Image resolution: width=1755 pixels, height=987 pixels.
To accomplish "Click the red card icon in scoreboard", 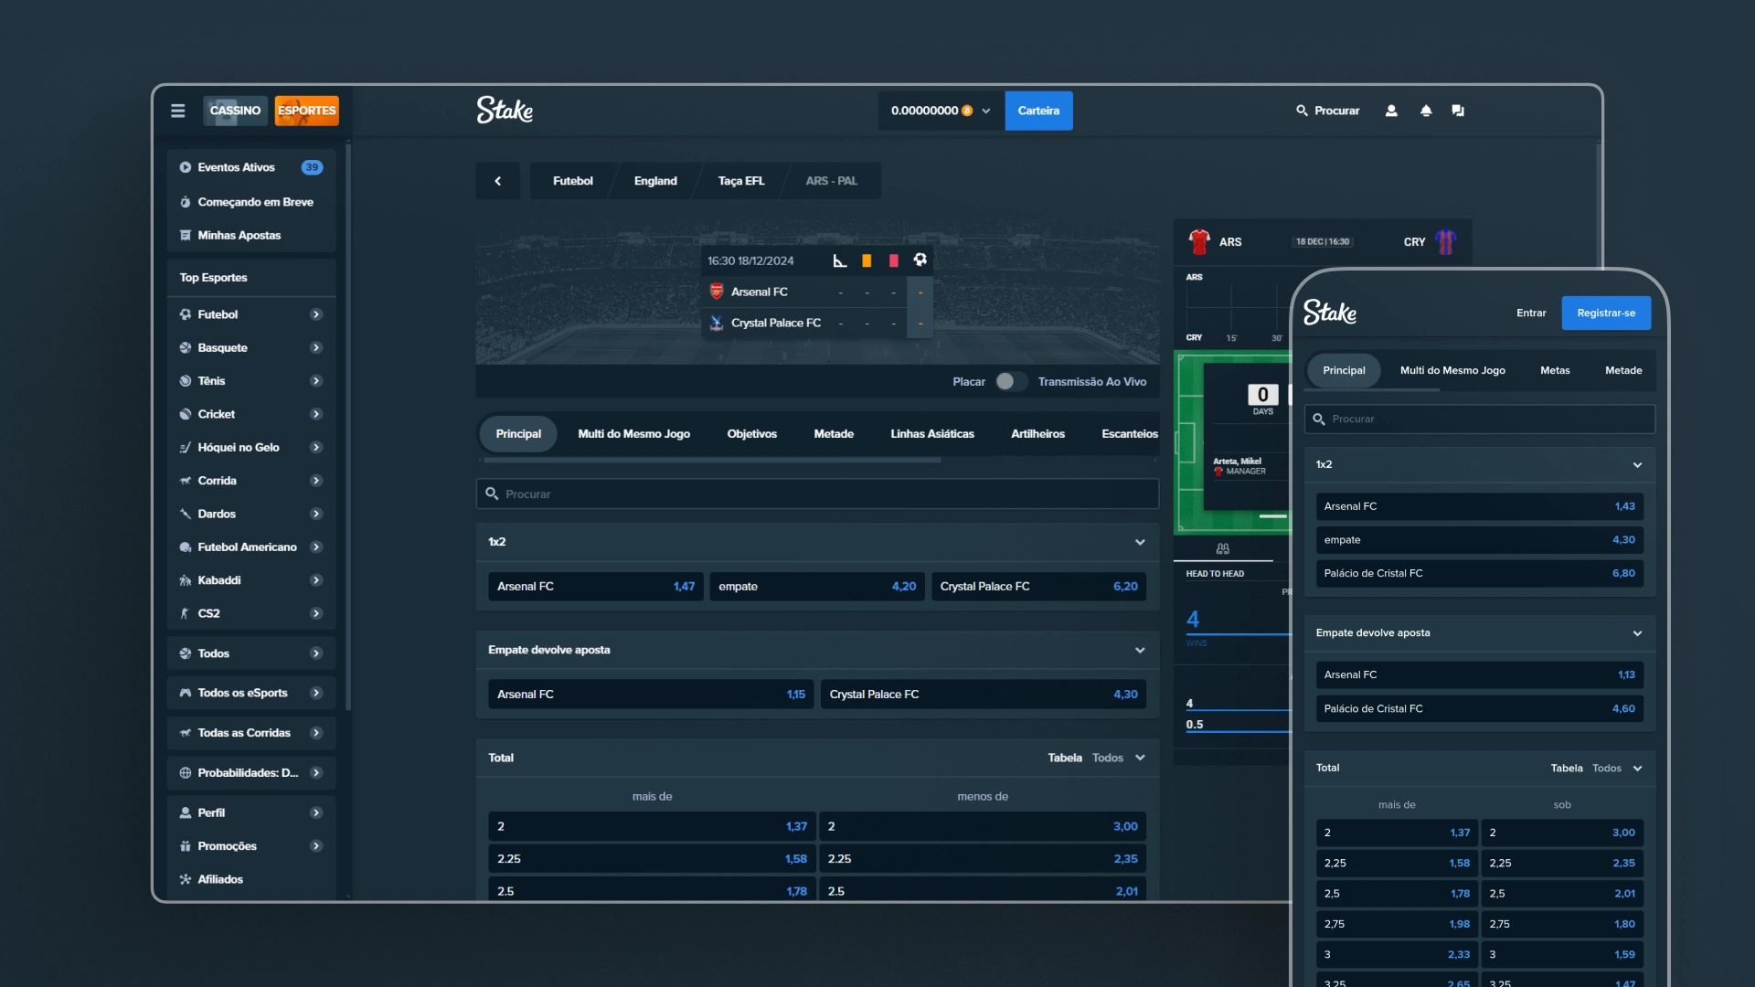I will point(894,260).
